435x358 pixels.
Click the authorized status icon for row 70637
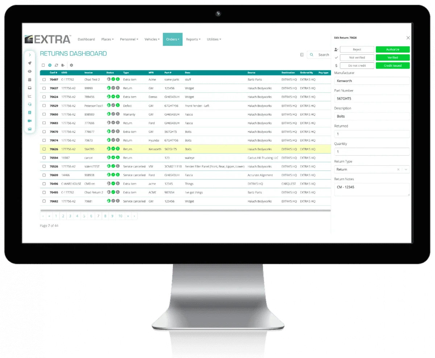[x=108, y=88]
